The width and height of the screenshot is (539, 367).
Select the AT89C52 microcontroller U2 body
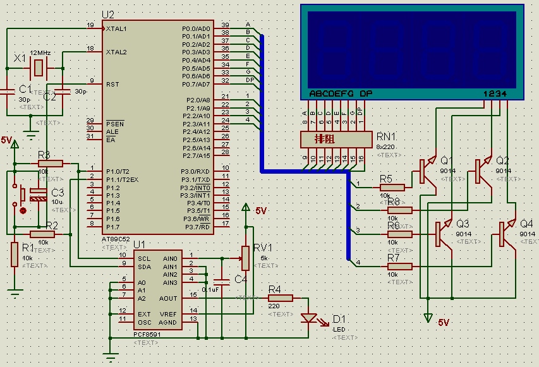(158, 126)
